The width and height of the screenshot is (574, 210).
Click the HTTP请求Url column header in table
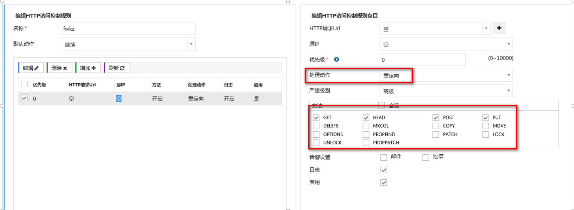click(82, 85)
